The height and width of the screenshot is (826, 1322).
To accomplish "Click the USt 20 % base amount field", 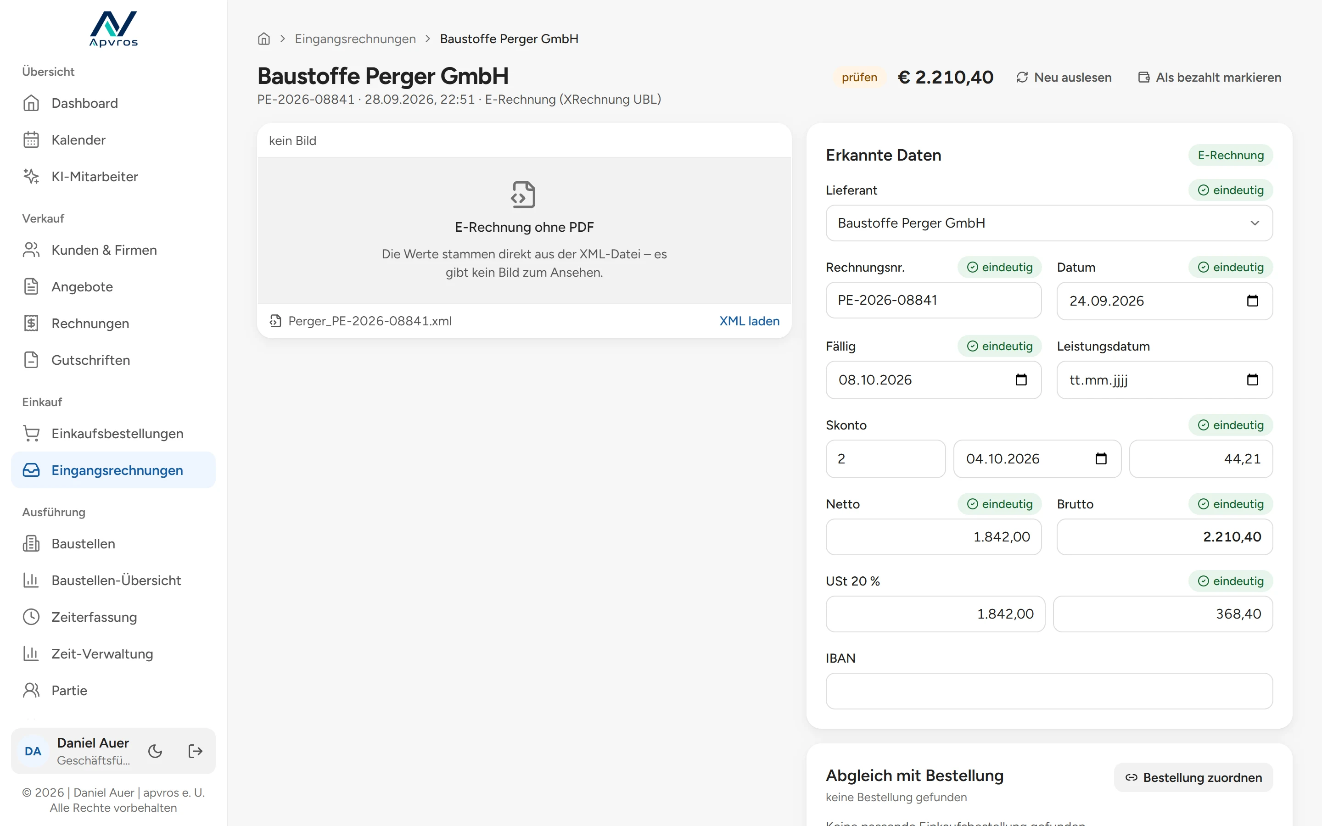I will tap(935, 614).
